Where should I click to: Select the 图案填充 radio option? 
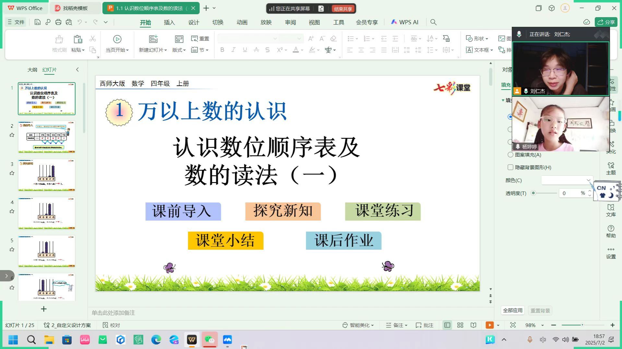pyautogui.click(x=510, y=155)
